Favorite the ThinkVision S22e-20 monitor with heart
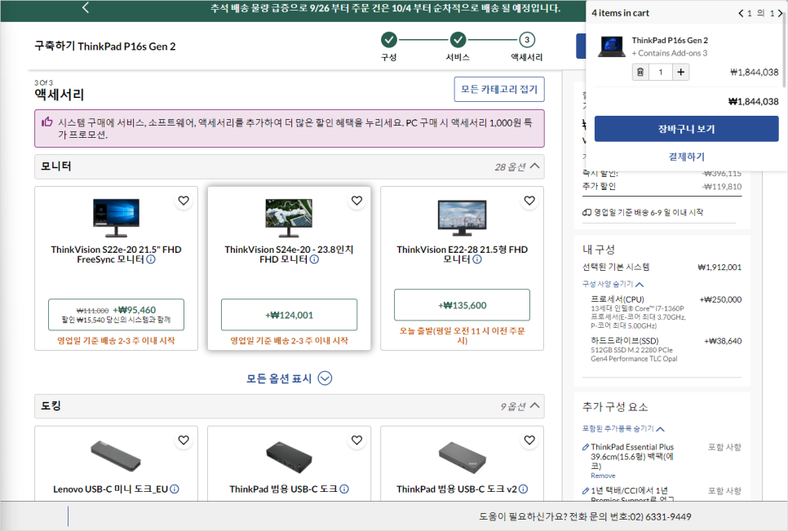This screenshot has width=788, height=531. [184, 201]
